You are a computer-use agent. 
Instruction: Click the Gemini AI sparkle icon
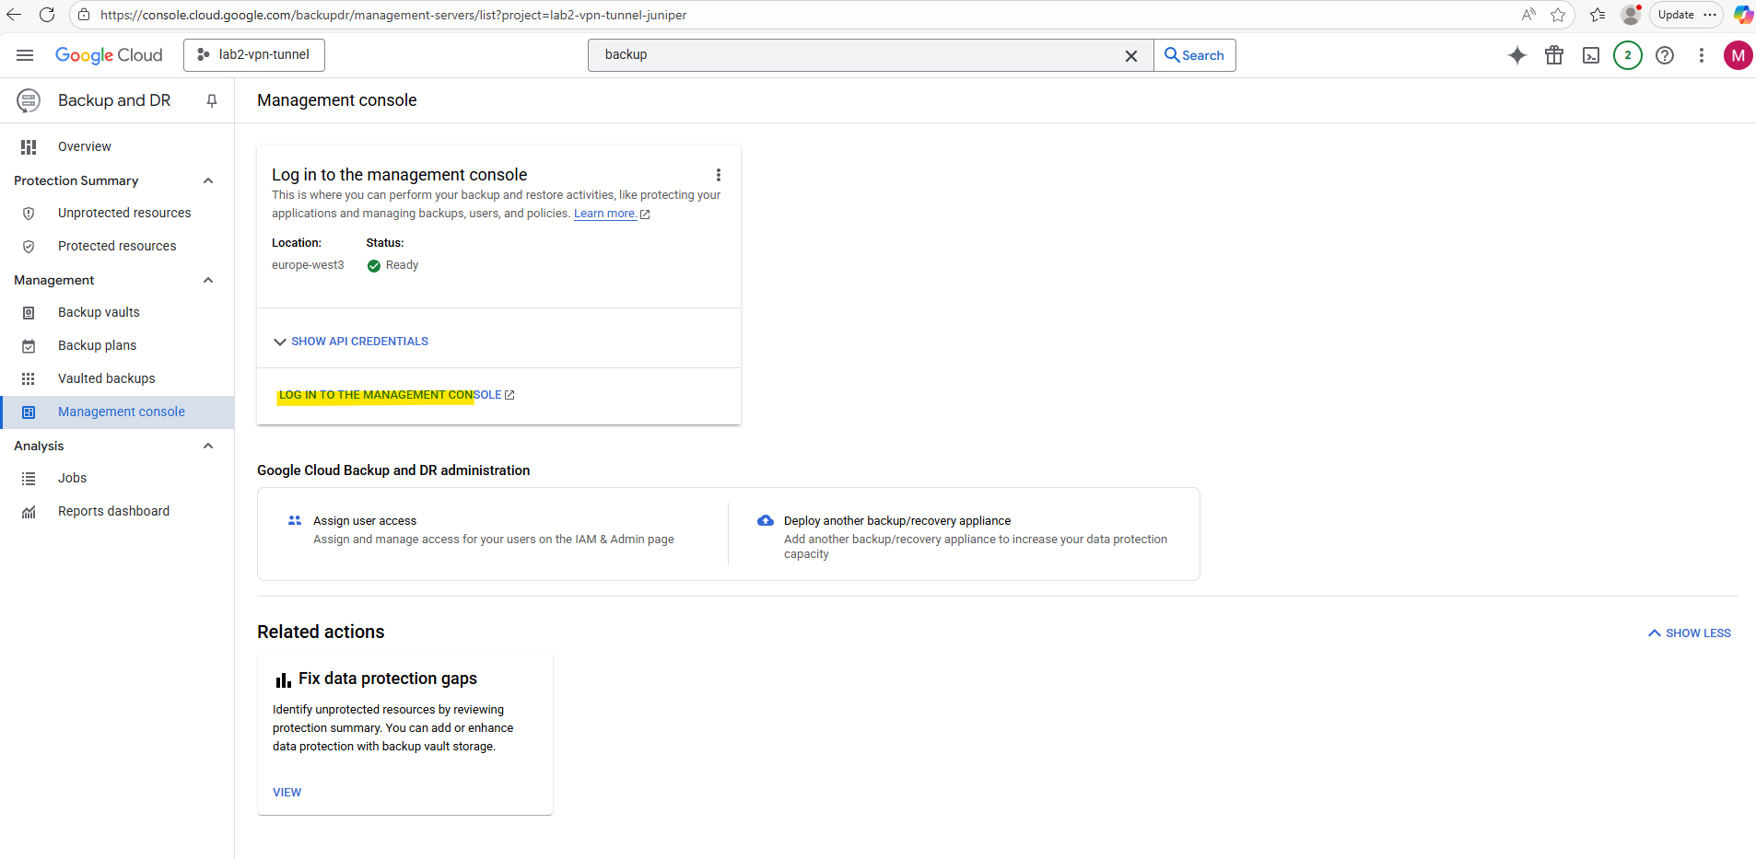click(x=1516, y=55)
